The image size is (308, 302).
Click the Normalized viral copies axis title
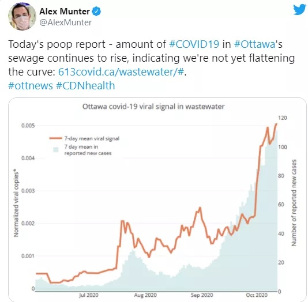16,203
